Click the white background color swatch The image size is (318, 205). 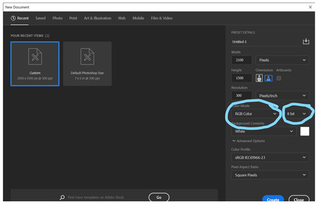pyautogui.click(x=305, y=131)
